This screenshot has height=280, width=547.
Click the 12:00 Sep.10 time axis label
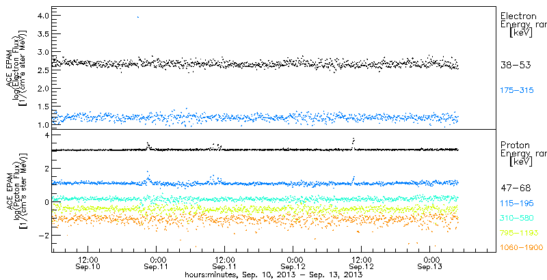88,264
